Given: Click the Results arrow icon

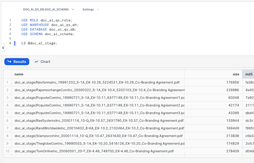Looking at the screenshot, I should [x=9, y=62].
